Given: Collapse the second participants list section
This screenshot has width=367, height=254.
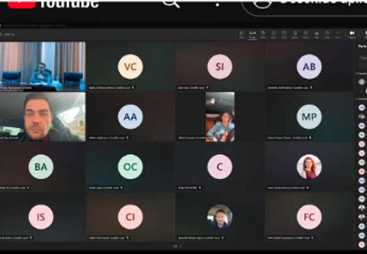Looking at the screenshot, I should point(357,99).
